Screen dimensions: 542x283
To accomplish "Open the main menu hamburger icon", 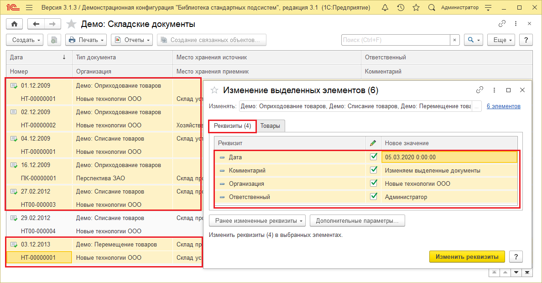I will click(x=29, y=8).
